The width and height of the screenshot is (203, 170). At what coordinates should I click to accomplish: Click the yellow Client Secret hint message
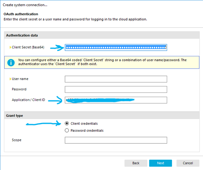102,62
